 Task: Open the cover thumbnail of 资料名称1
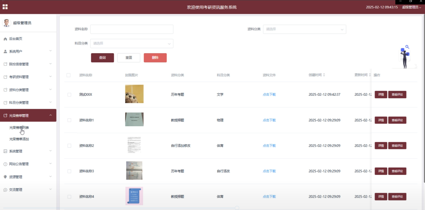(x=134, y=119)
